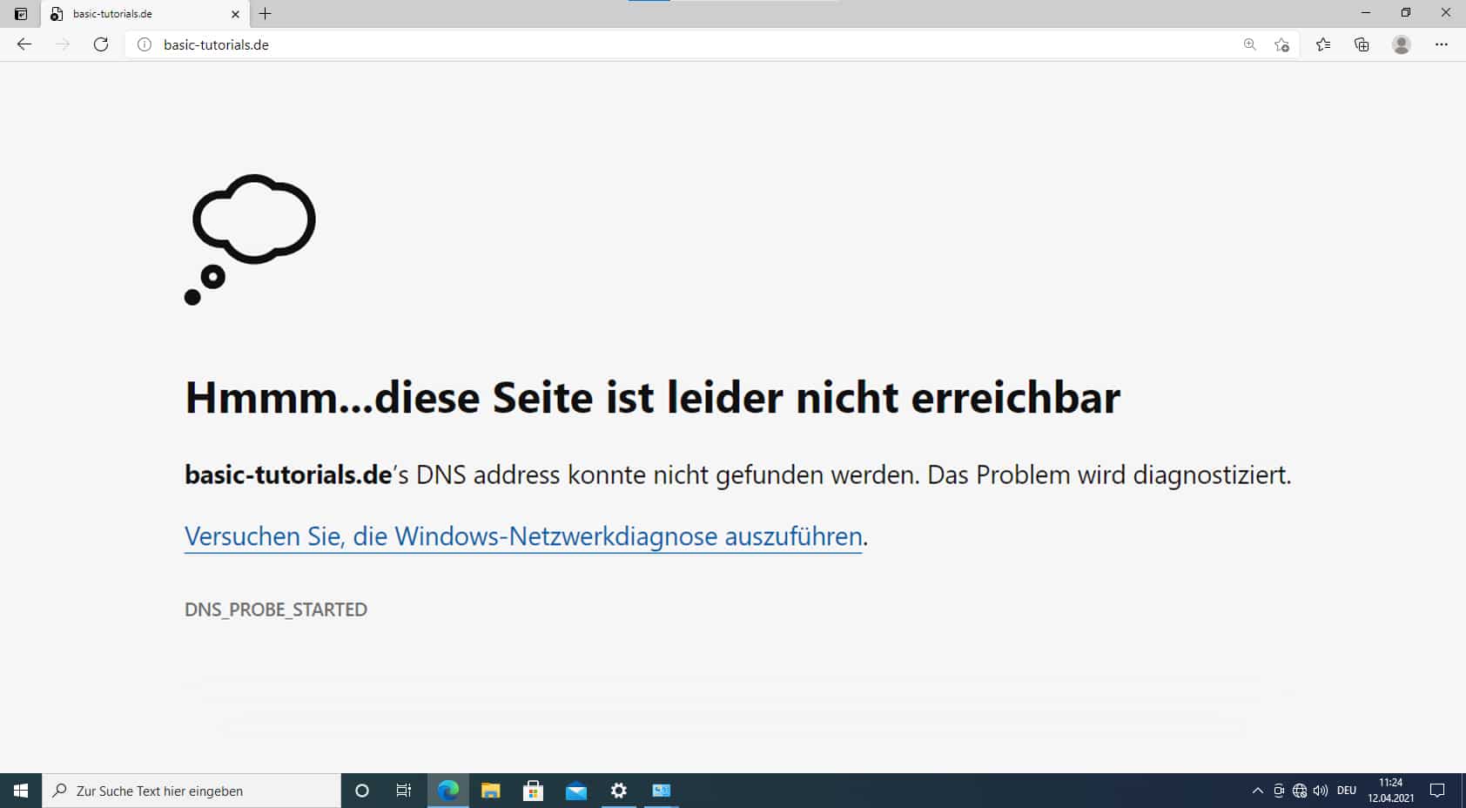Open the tab actions menu icon
This screenshot has width=1466, height=808.
[21, 14]
